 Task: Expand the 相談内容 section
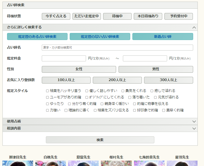(194, 128)
